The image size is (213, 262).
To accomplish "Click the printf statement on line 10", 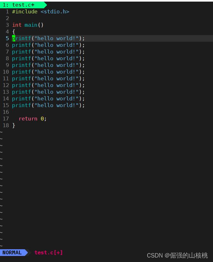I will tap(48, 72).
